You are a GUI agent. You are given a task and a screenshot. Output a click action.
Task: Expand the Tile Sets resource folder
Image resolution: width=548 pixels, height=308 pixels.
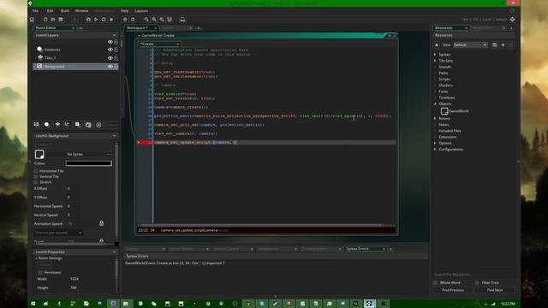tap(435, 61)
